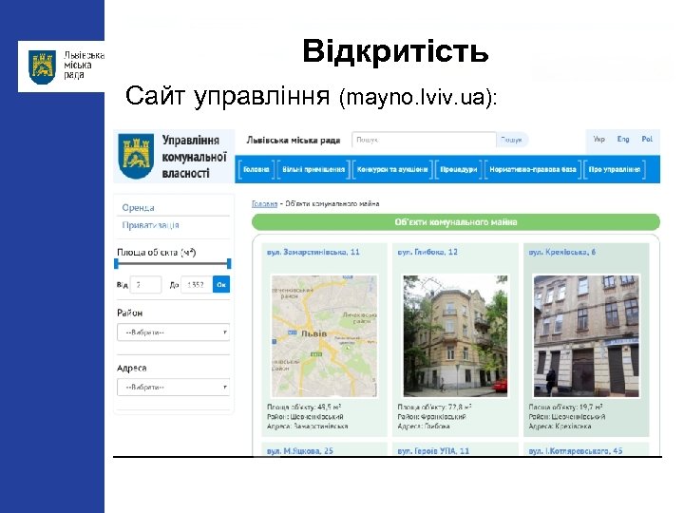Open listing вул. І.Котляревського, 45

coord(576,450)
